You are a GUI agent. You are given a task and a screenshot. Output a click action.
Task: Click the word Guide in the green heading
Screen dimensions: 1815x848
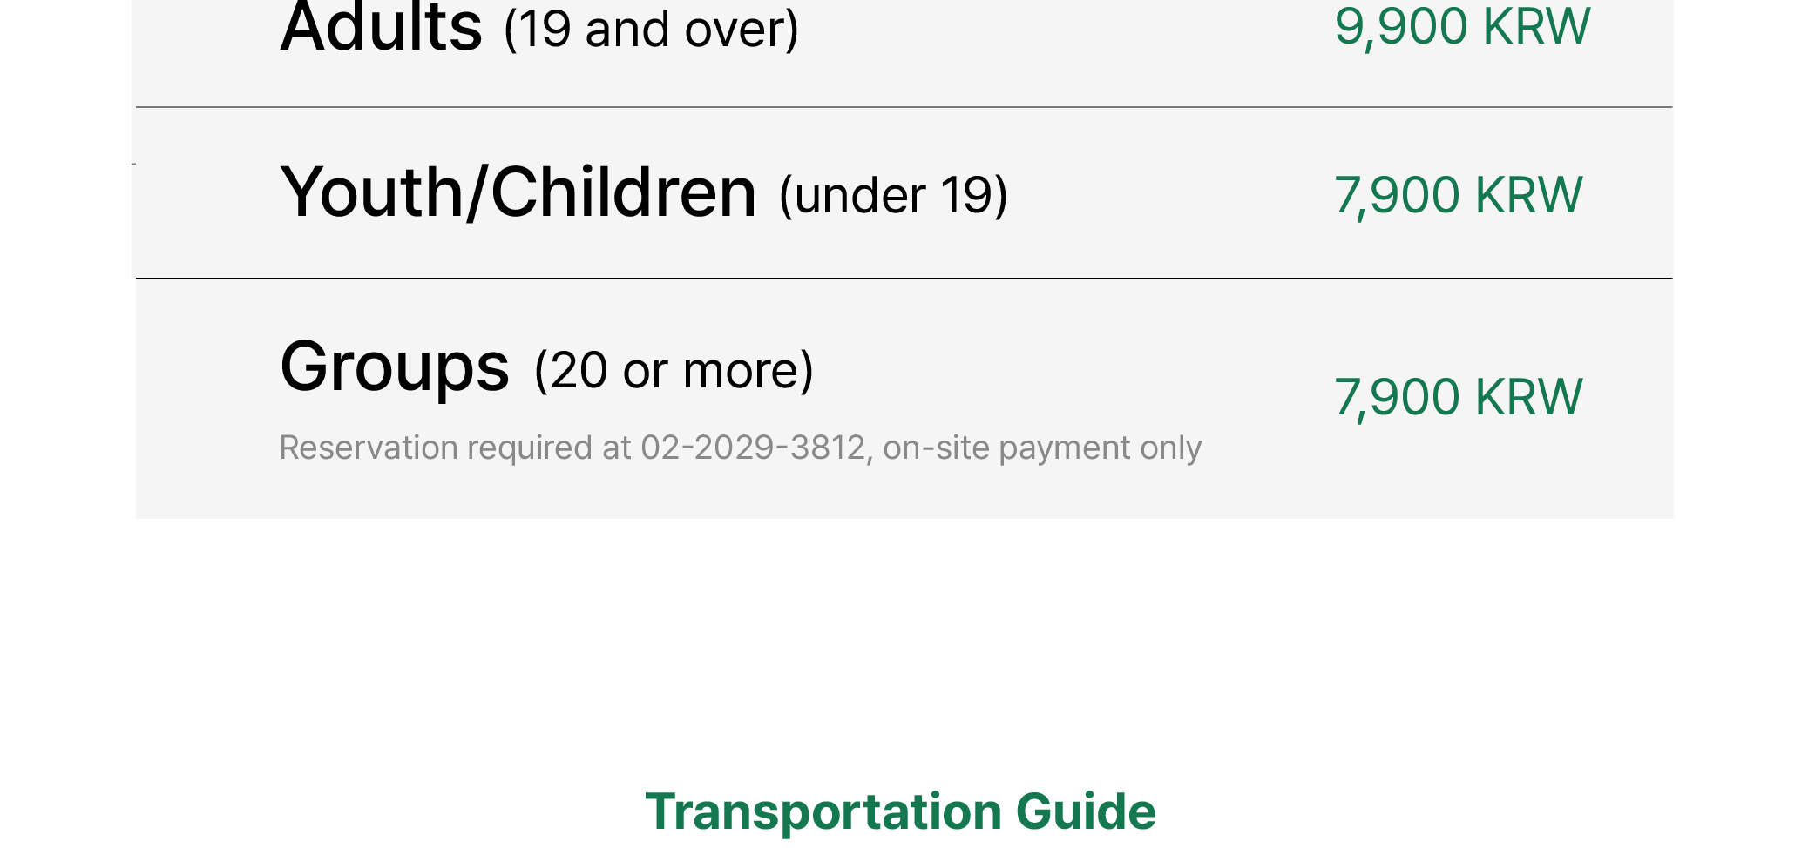coord(1086,811)
